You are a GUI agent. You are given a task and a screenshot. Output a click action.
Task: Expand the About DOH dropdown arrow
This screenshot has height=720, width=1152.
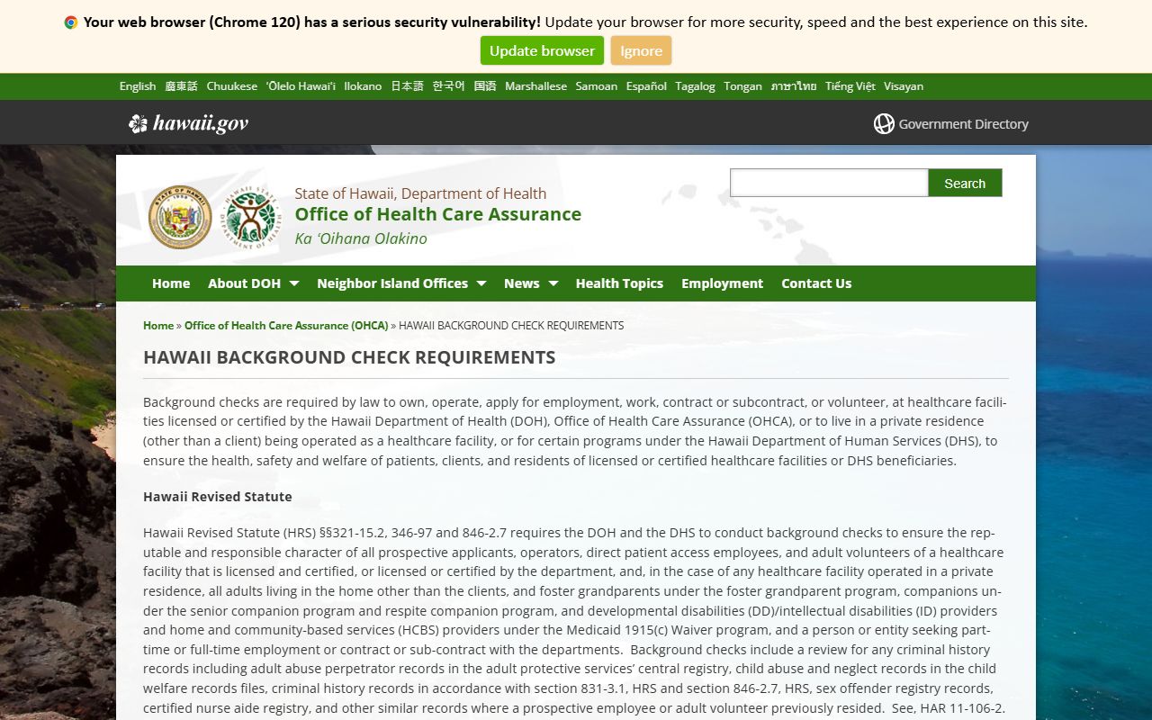(293, 283)
